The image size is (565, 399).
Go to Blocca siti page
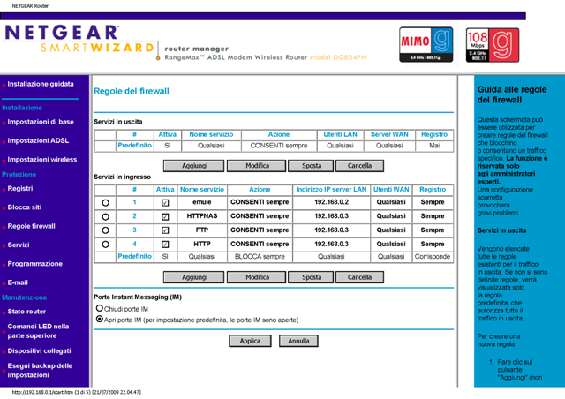coord(25,207)
